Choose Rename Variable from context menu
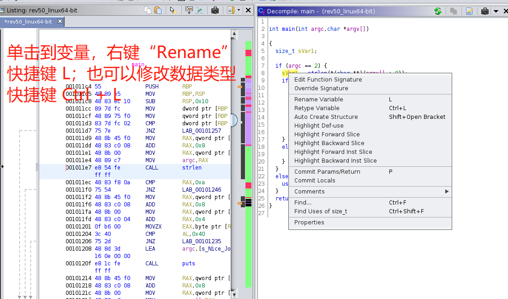The height and width of the screenshot is (299, 508). 319,99
